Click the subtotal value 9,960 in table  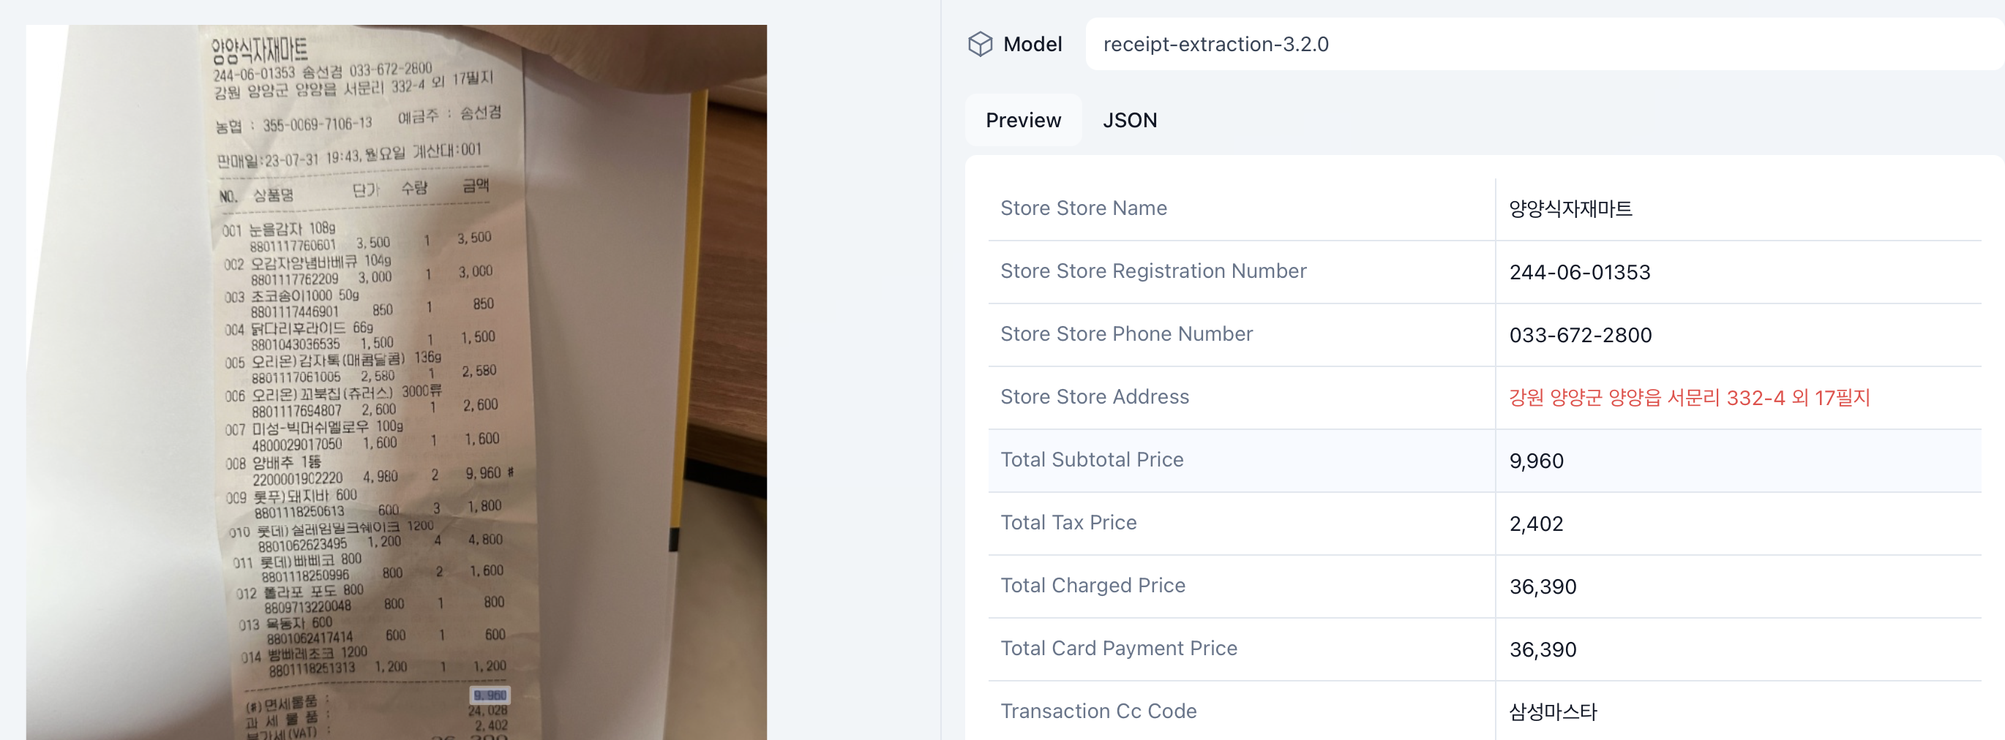click(x=1536, y=461)
